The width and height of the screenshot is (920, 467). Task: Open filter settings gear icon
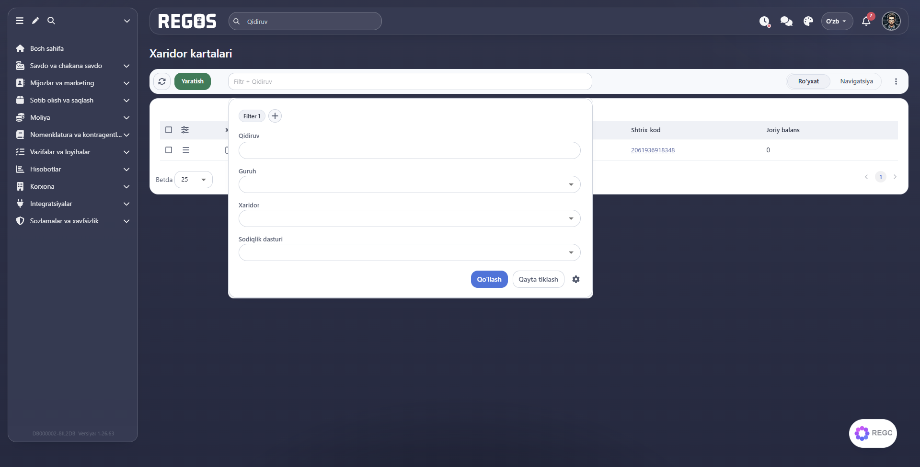click(x=576, y=279)
